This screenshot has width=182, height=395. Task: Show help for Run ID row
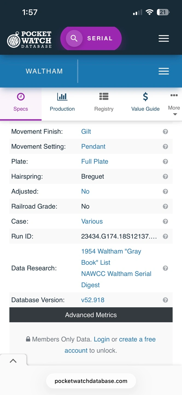(x=165, y=236)
